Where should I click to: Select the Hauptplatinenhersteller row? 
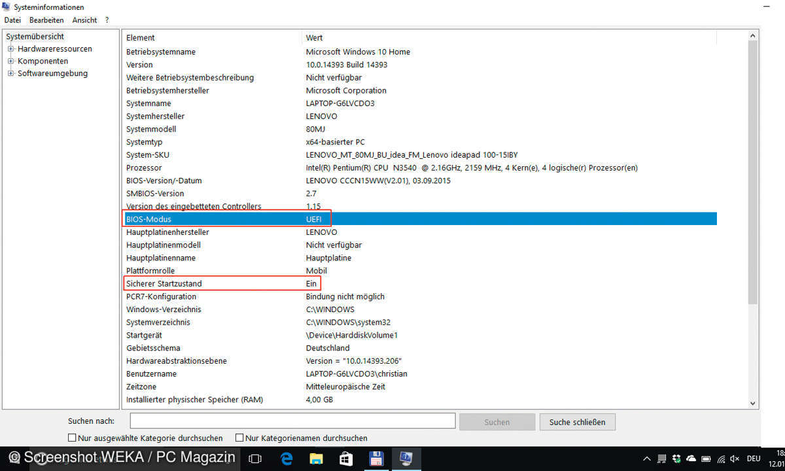click(x=419, y=232)
